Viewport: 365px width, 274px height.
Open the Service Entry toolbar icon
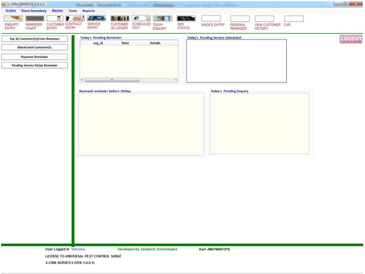96,18
